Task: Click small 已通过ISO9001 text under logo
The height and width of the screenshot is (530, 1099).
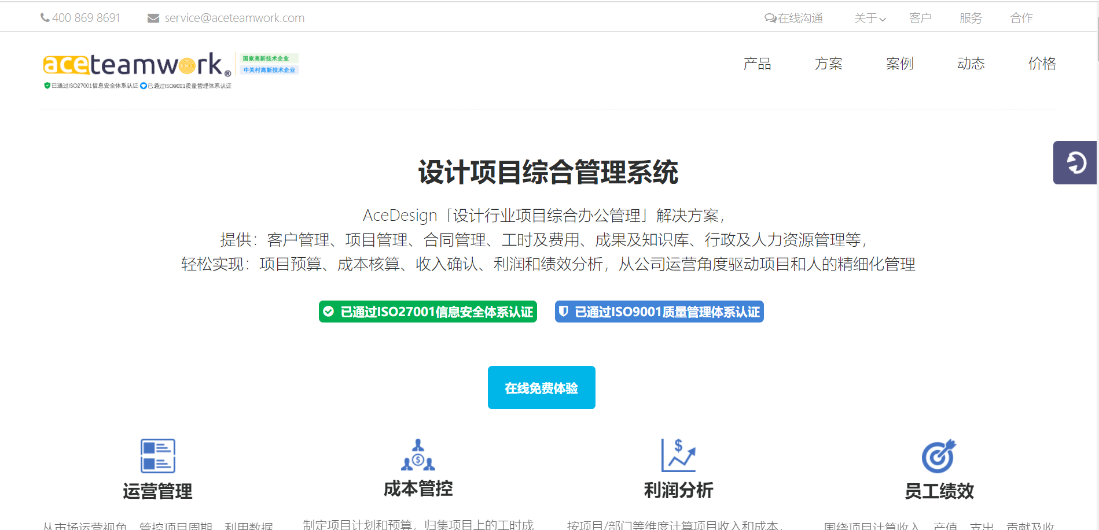Action: (x=190, y=86)
